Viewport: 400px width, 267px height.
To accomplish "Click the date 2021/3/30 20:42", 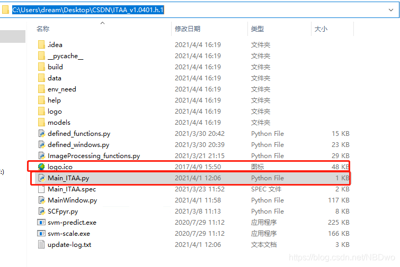I will (x=200, y=134).
